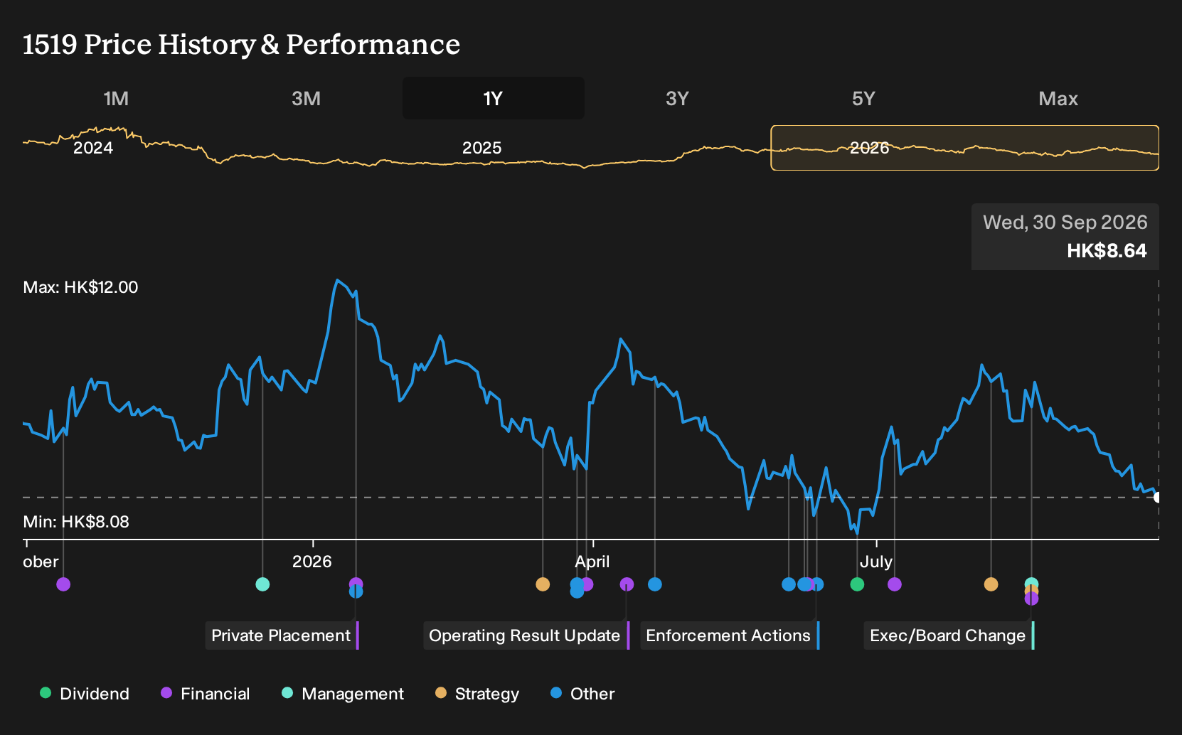Toggle Financial events in the legend
The height and width of the screenshot is (735, 1182).
[x=205, y=694]
